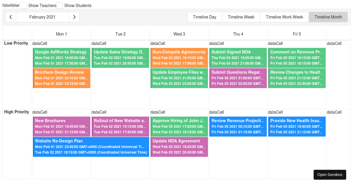Select the New Brochures event
353x185 pixels.
coord(61,126)
